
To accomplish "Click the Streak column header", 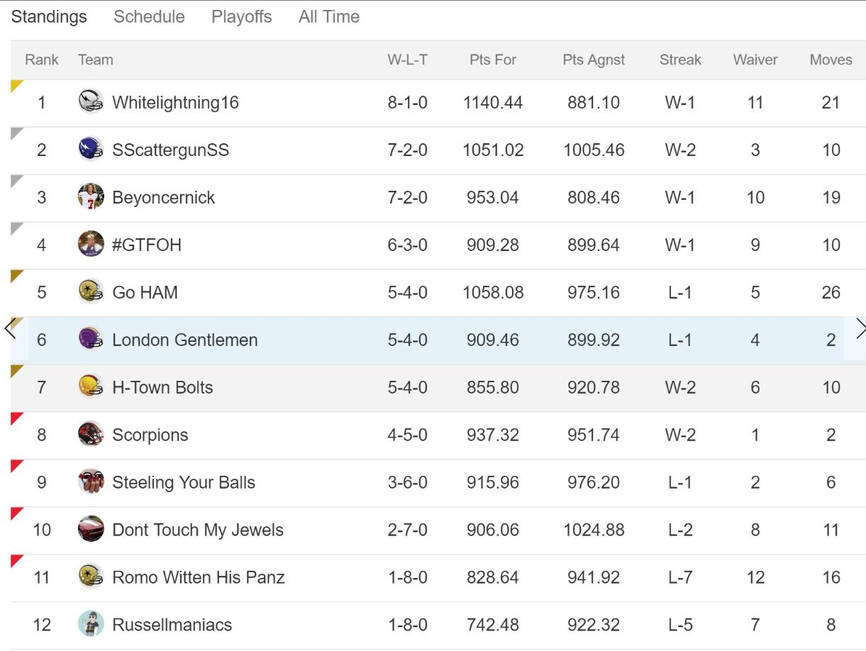I will click(x=680, y=60).
